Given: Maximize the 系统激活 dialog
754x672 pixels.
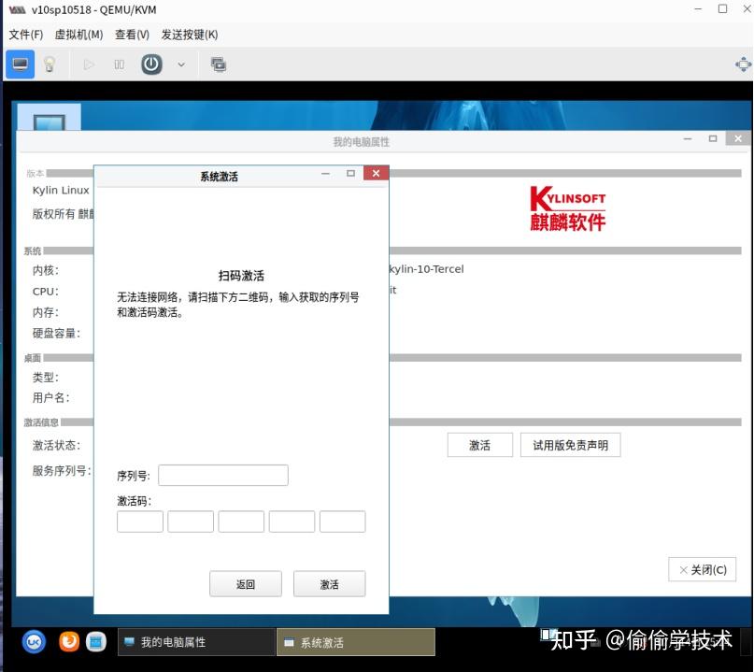Looking at the screenshot, I should 350,173.
